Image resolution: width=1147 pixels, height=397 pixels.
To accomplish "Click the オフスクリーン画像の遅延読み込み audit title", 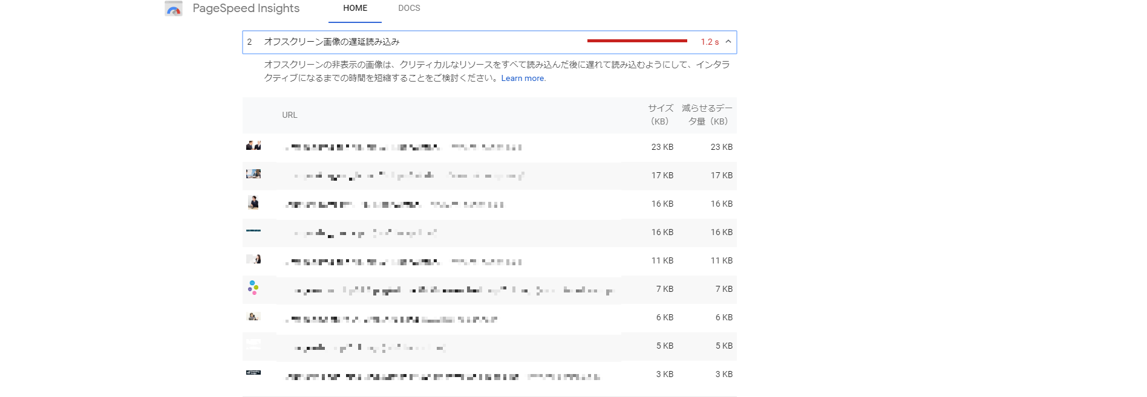I will [x=332, y=42].
